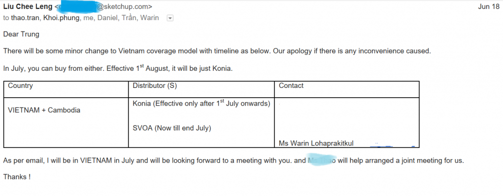Open the underlined contact link beside Lohaprakitkul
The image size is (503, 196).
tap(392, 145)
